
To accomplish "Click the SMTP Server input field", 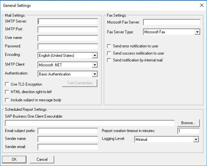I will [x=68, y=22].
